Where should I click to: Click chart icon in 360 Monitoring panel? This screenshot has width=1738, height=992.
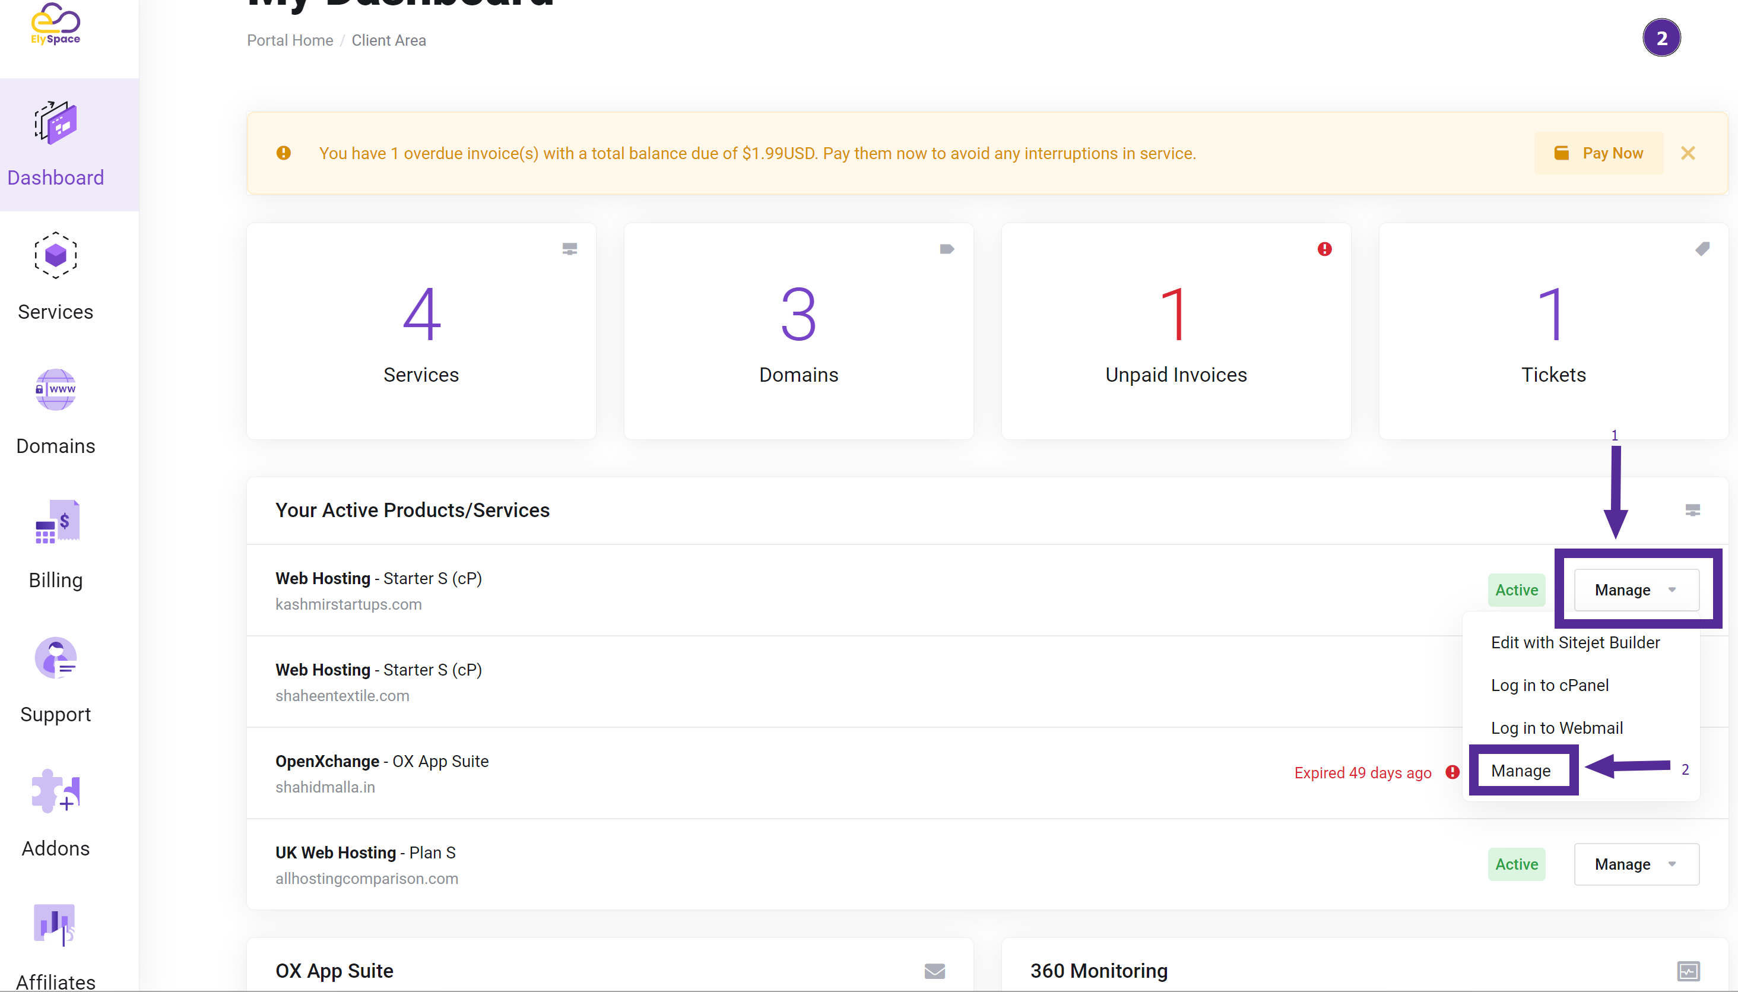tap(1688, 971)
